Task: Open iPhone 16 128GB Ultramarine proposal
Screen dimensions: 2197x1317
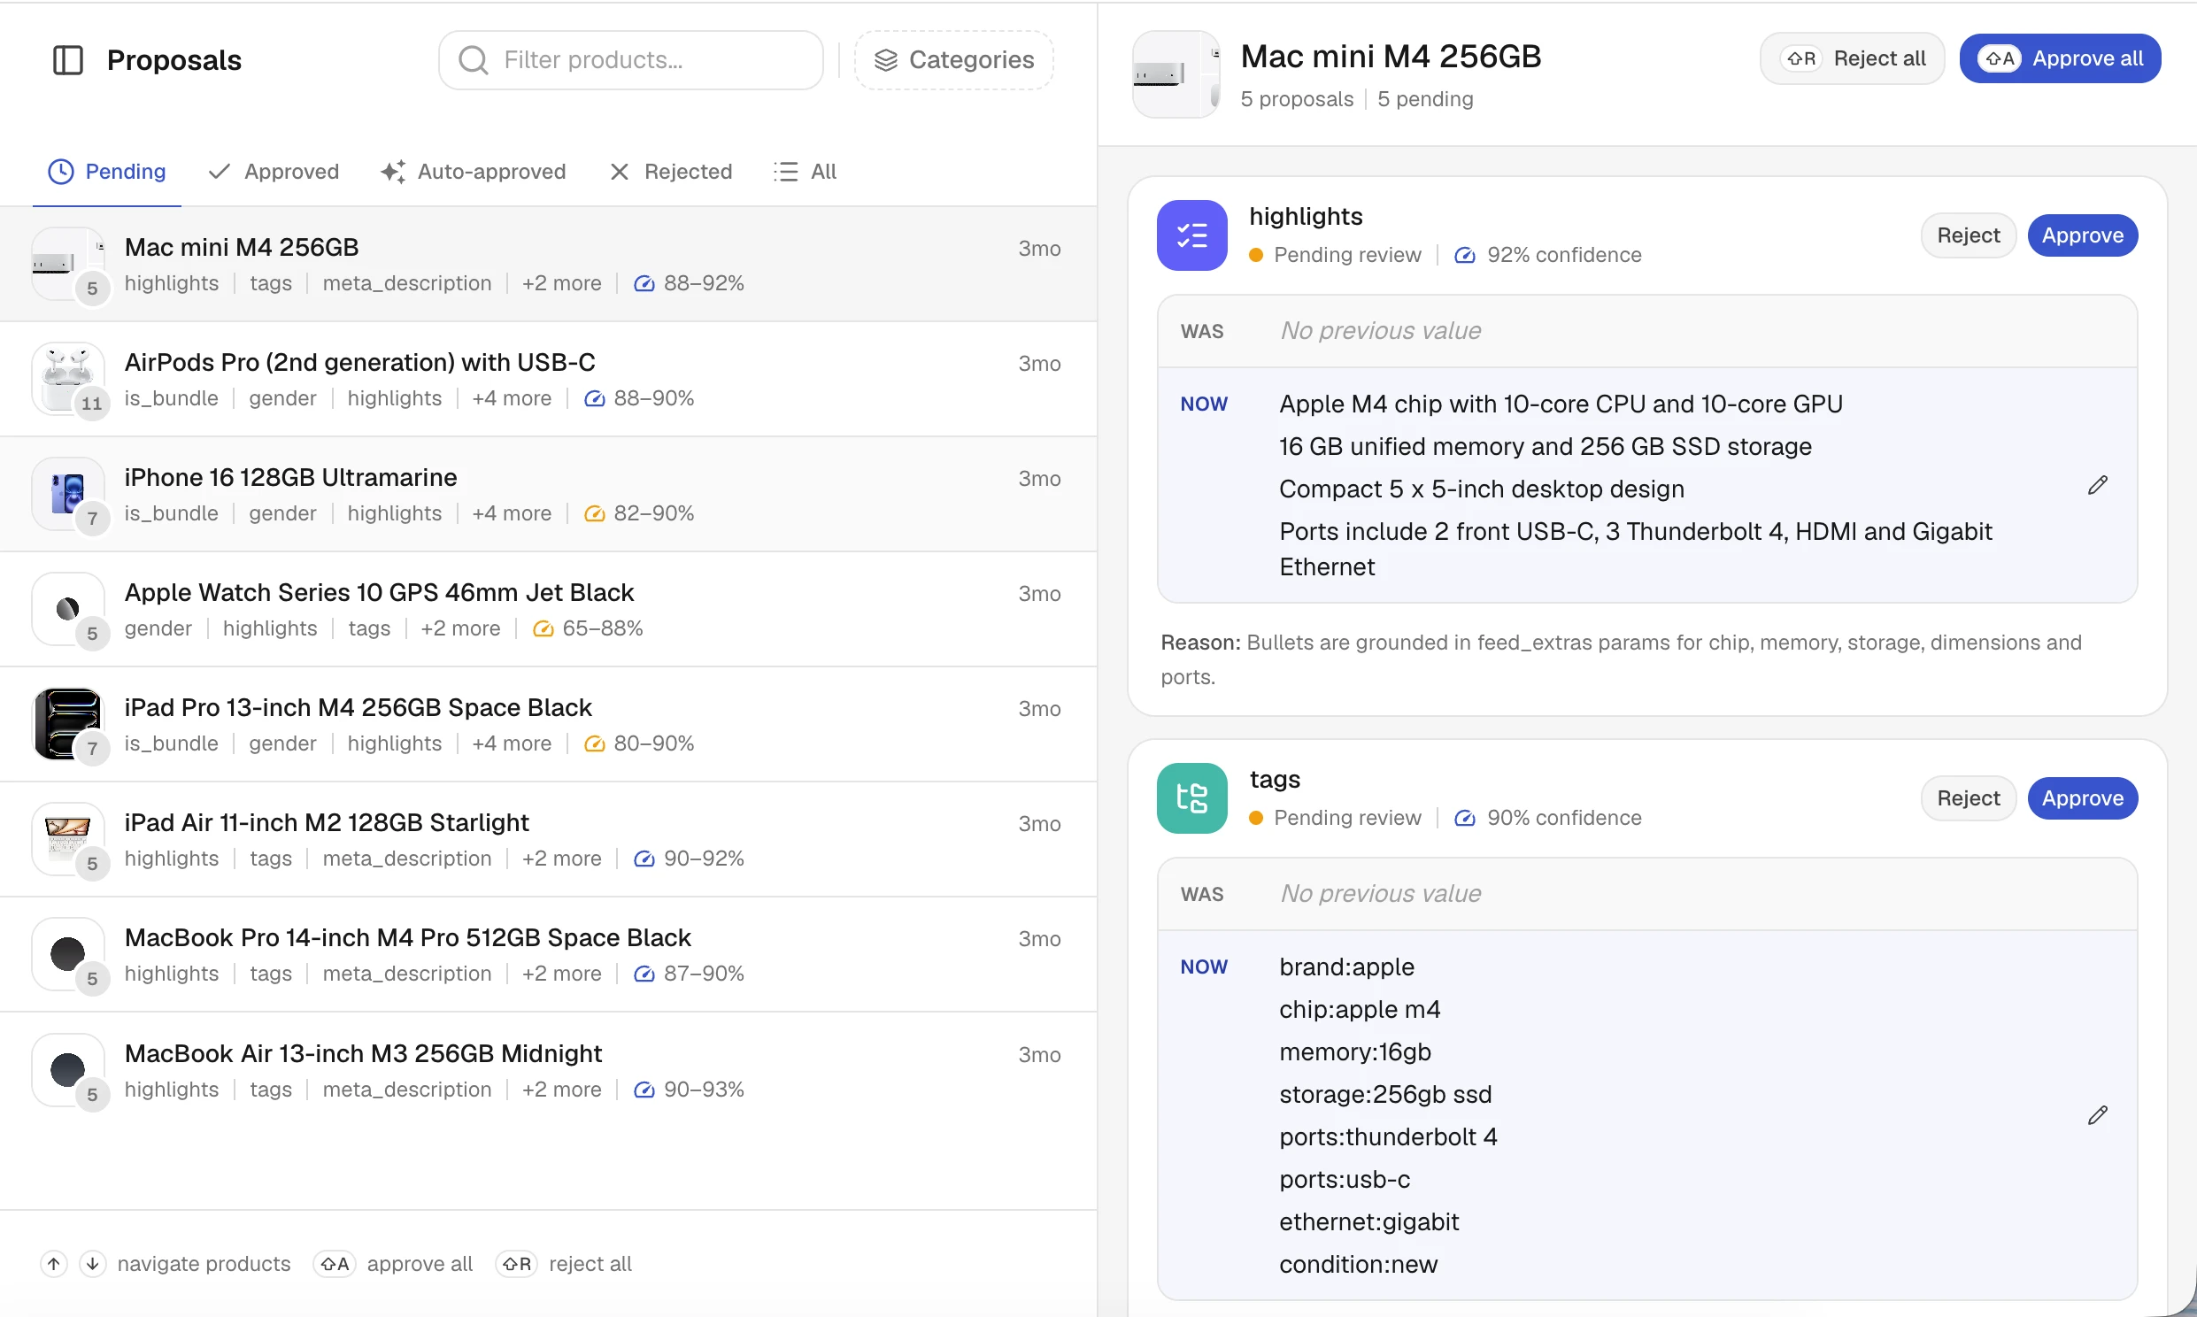Action: [x=548, y=495]
